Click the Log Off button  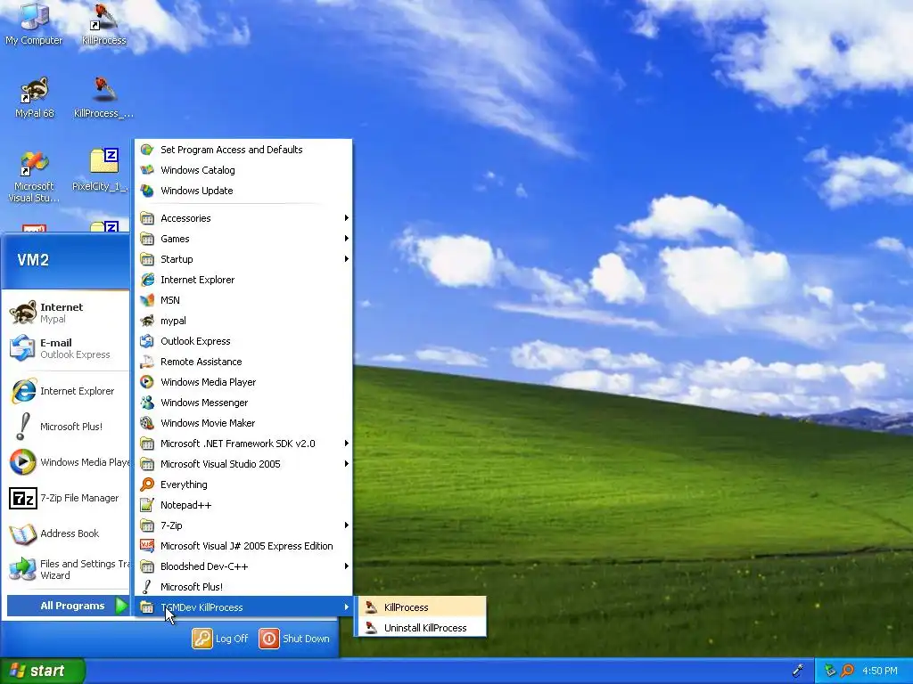[220, 639]
